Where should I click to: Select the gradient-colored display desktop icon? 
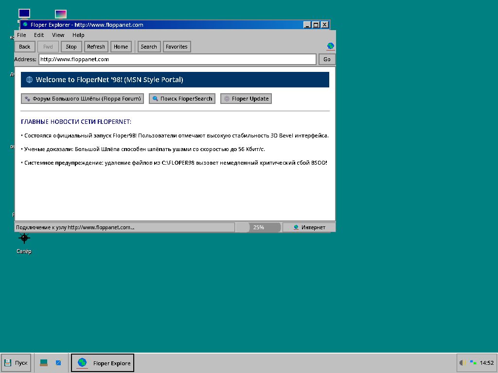pos(61,14)
